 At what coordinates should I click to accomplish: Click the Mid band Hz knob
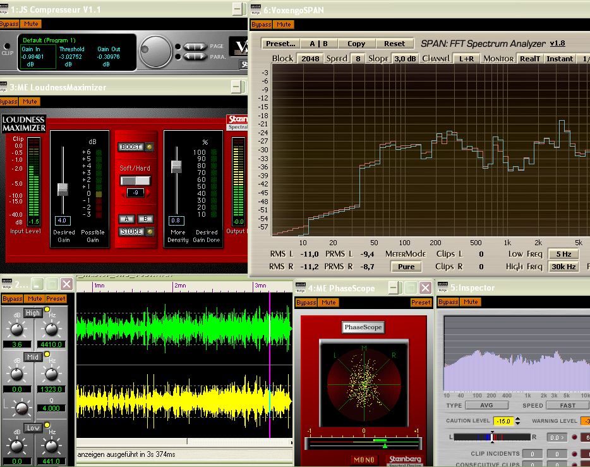coord(51,373)
